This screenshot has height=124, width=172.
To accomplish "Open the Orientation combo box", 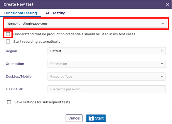I will point(107,64).
